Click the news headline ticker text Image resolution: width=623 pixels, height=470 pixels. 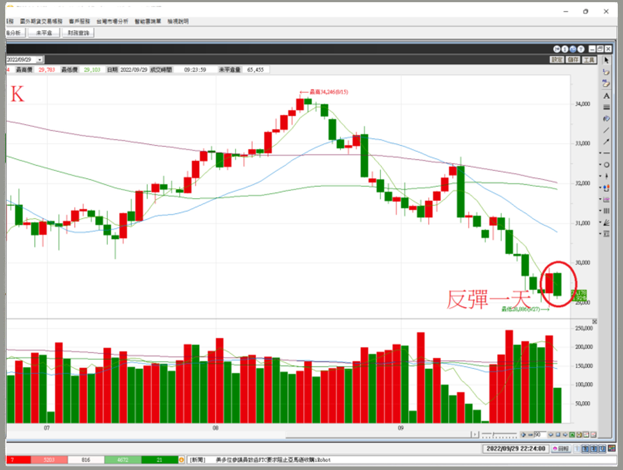click(273, 460)
